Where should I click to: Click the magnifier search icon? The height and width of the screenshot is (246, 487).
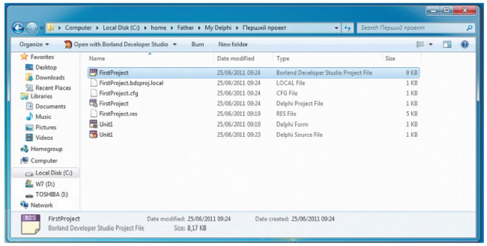[469, 28]
